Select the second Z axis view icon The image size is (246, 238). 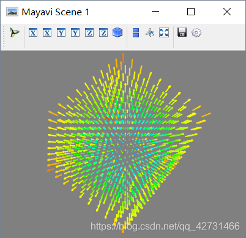pyautogui.click(x=103, y=32)
